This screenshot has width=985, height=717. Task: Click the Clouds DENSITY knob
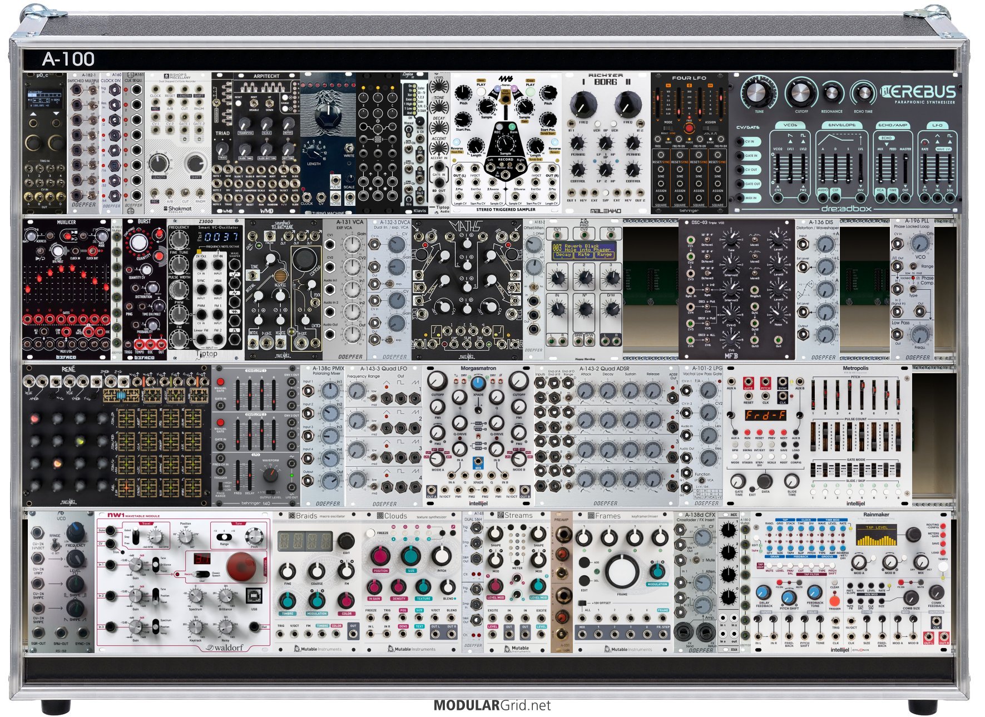pyautogui.click(x=399, y=587)
